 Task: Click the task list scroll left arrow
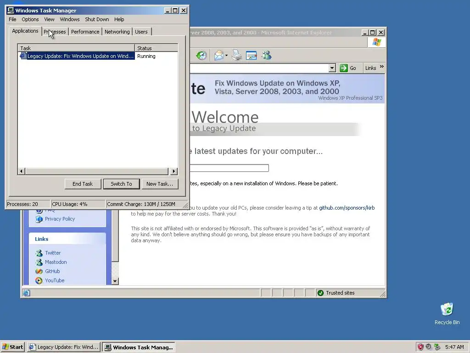tap(21, 171)
